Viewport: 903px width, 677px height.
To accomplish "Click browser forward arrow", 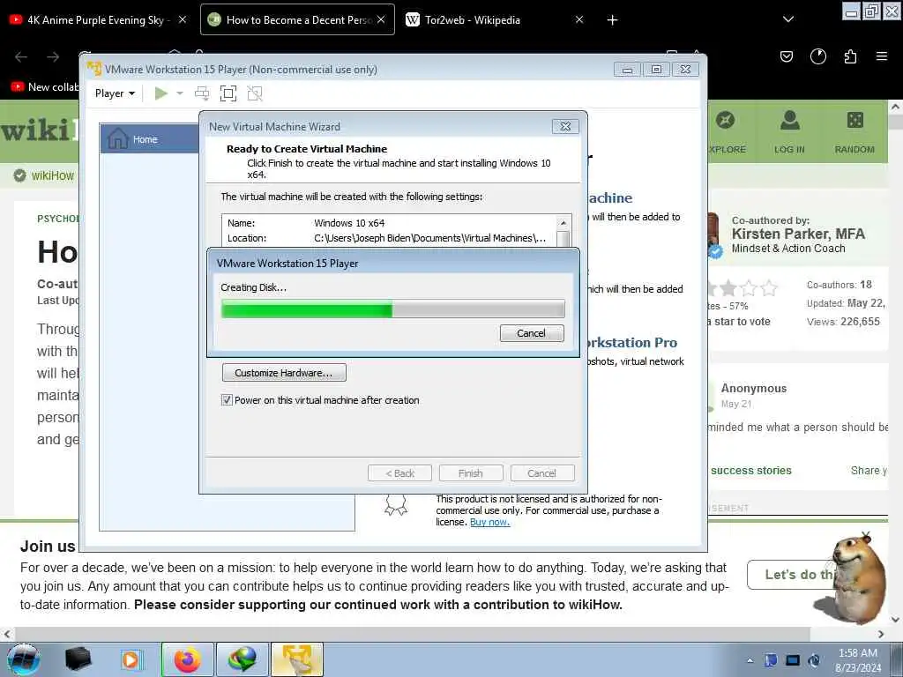I will tap(53, 56).
